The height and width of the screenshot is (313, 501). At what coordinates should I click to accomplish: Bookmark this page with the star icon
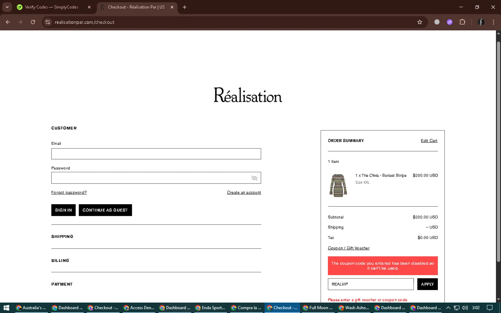coord(420,22)
